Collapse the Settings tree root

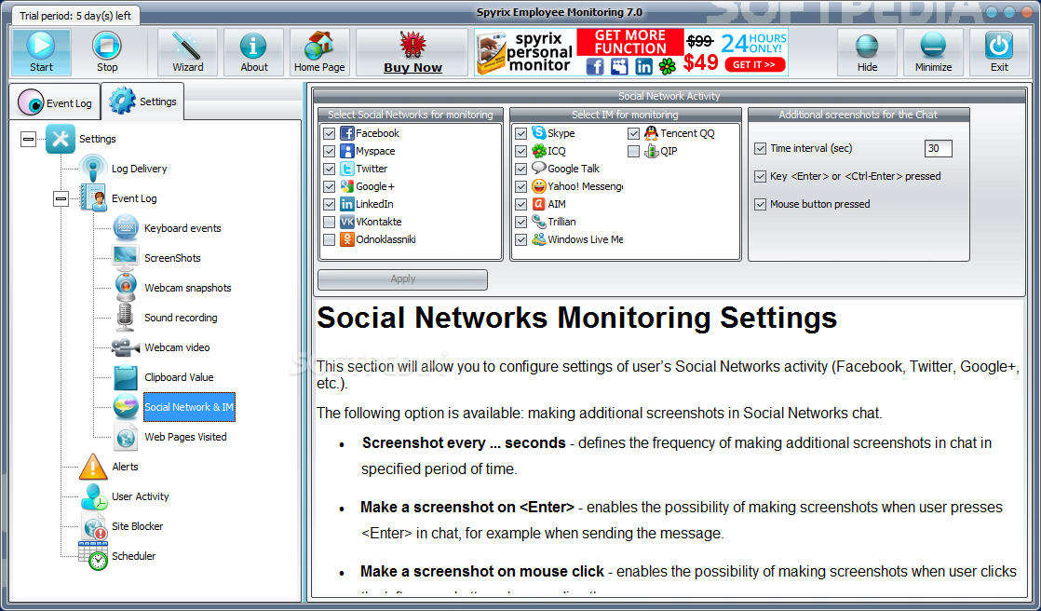point(28,139)
